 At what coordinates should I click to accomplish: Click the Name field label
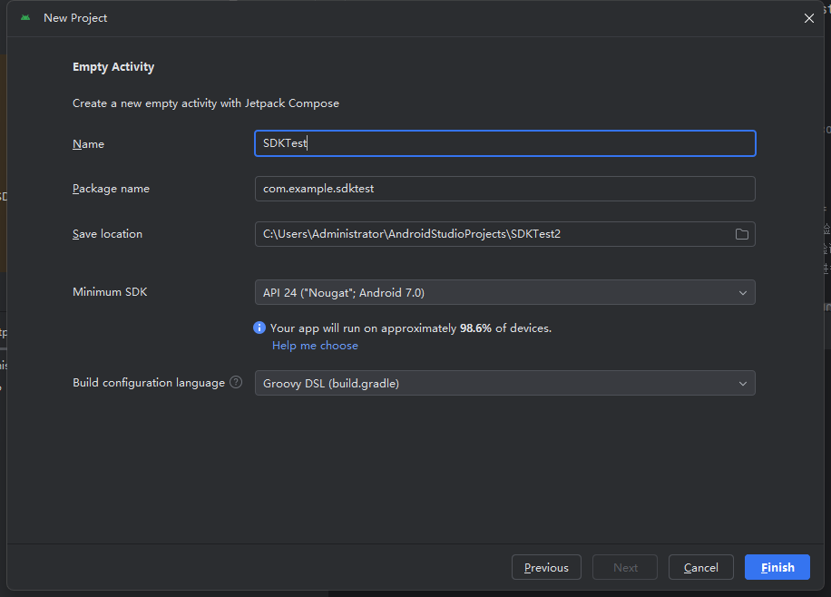88,144
